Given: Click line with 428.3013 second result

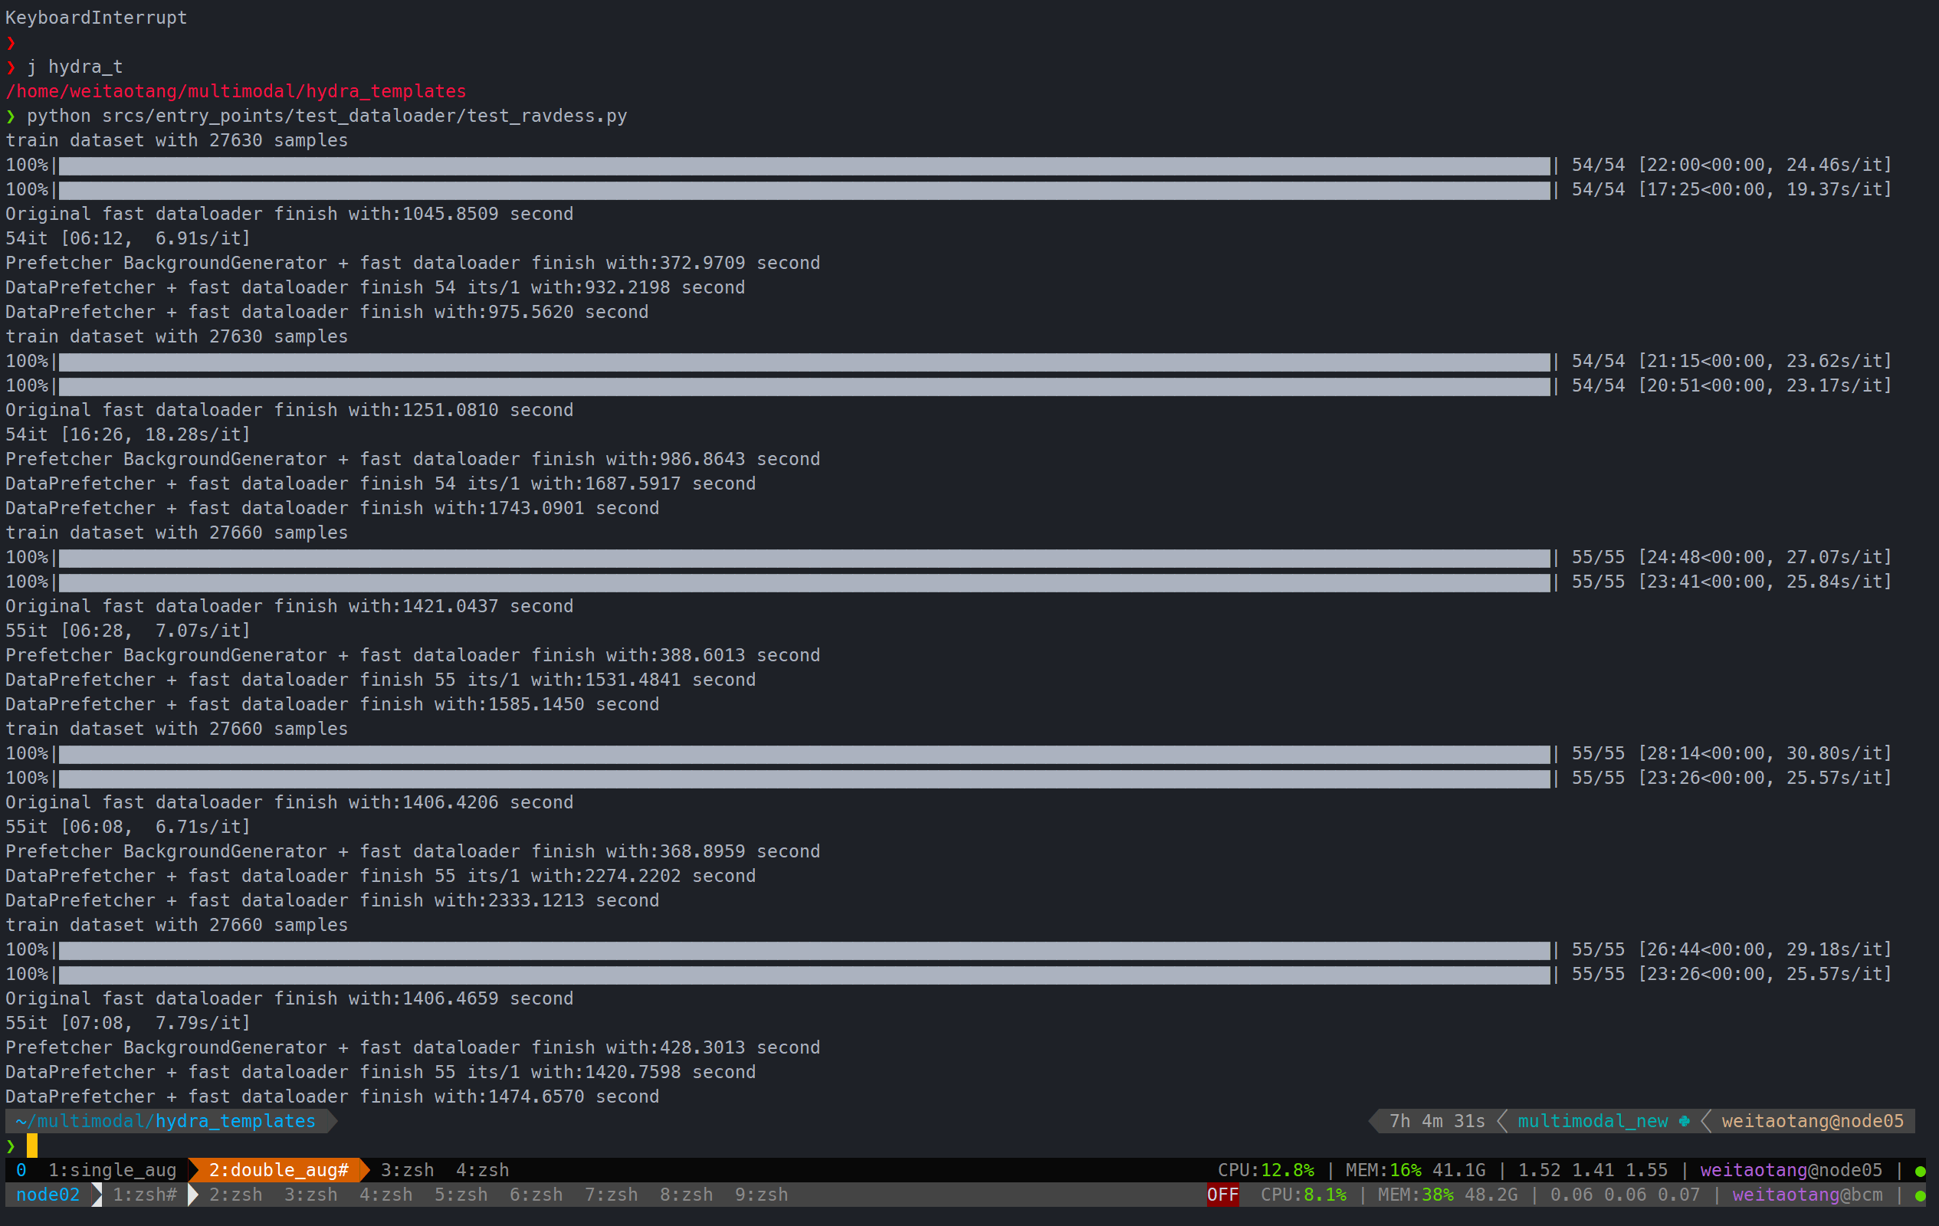Looking at the screenshot, I should [x=413, y=1047].
